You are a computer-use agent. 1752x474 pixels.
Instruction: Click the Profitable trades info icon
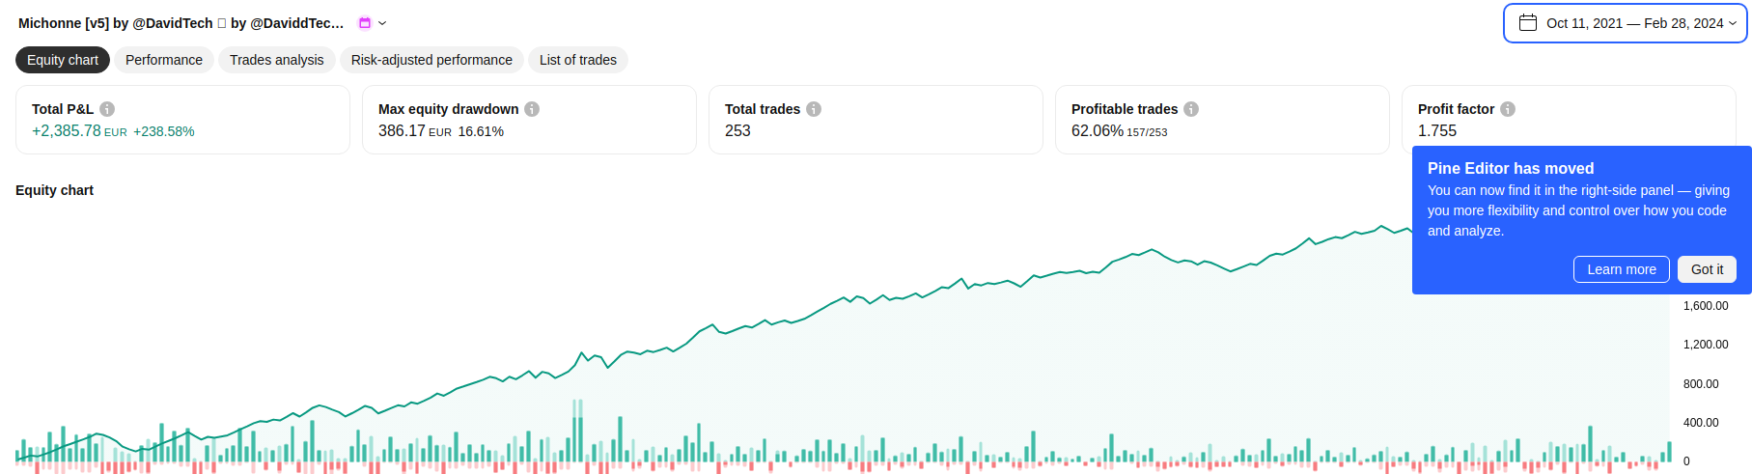point(1191,109)
